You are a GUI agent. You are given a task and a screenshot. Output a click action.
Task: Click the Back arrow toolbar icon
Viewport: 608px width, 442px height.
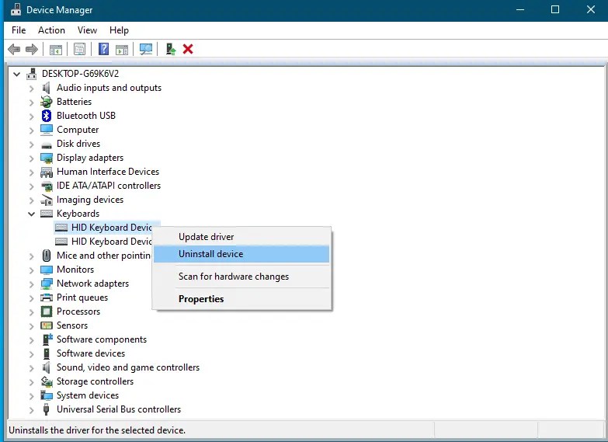point(14,49)
